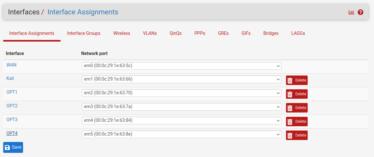Change OPT3 network port selection

click(182, 121)
